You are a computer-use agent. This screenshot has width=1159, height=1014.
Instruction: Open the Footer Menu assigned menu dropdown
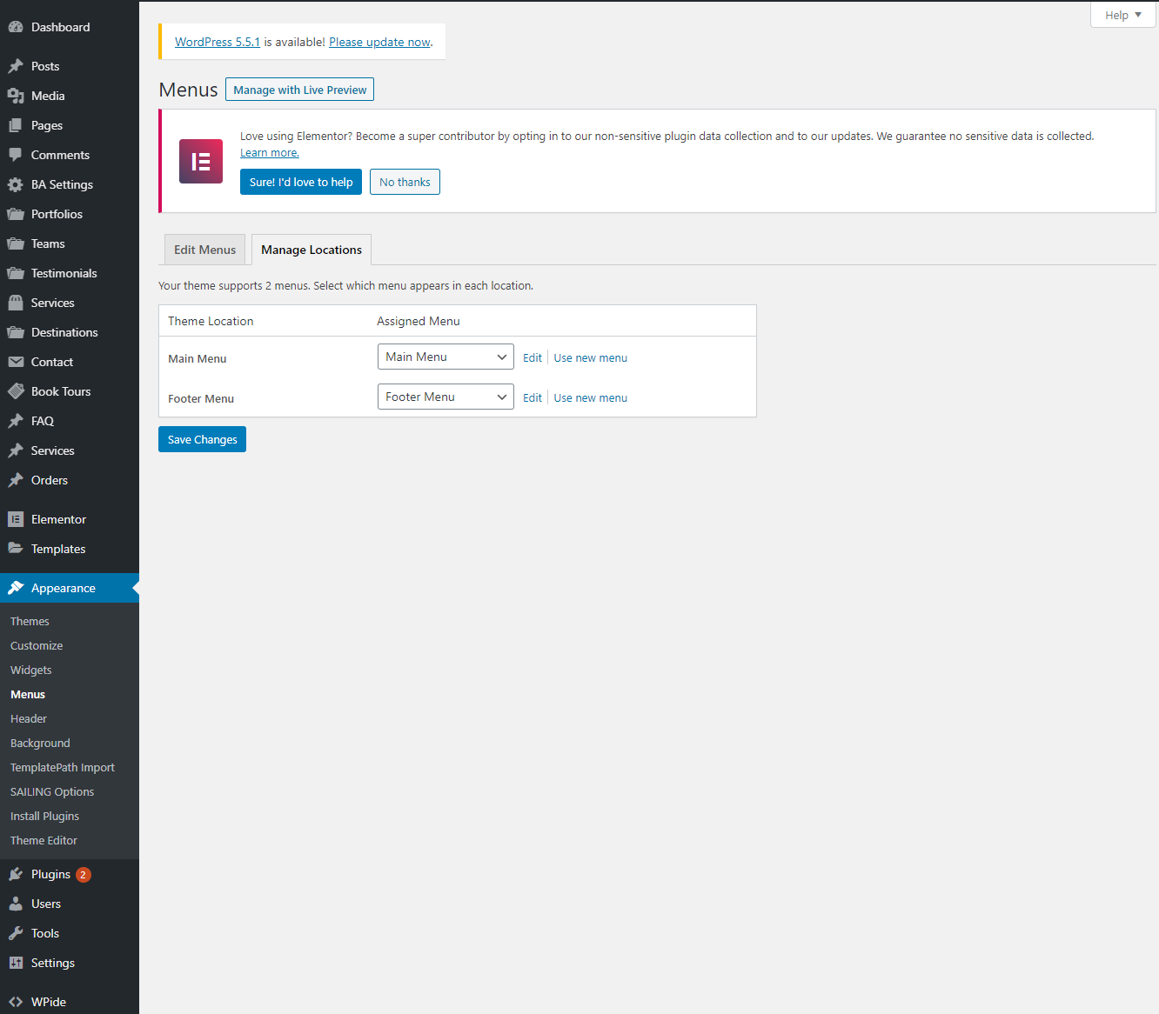(x=446, y=397)
